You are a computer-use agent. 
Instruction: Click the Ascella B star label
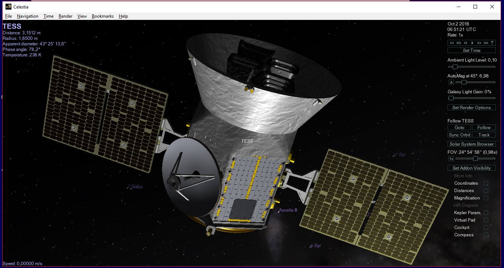pyautogui.click(x=288, y=210)
